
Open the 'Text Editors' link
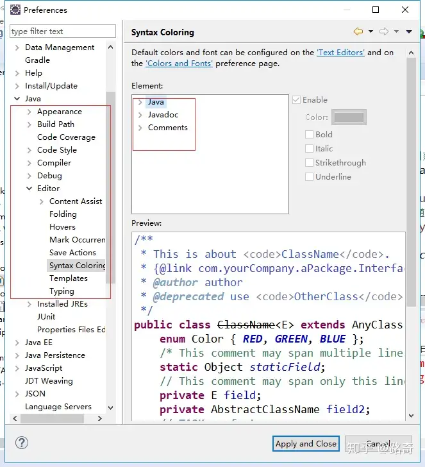click(x=340, y=53)
